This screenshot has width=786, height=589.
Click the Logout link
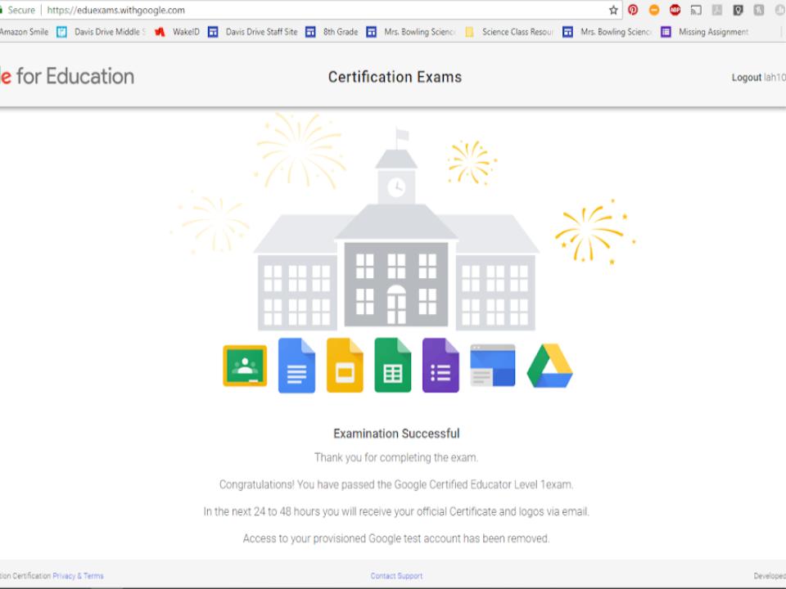[747, 78]
